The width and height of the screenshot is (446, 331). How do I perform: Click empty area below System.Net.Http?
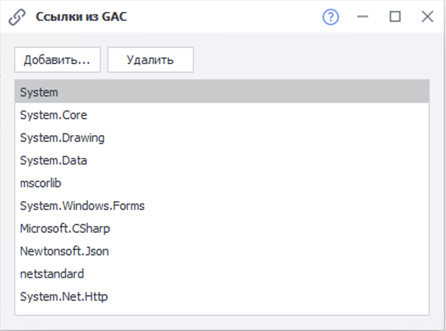click(217, 310)
